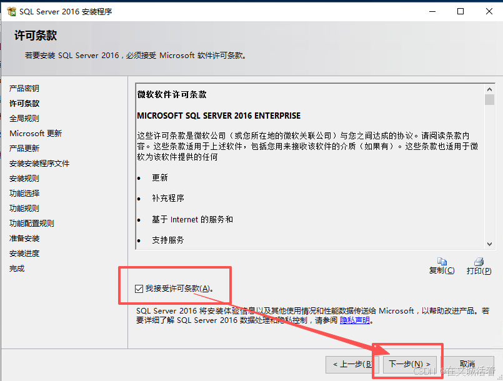Click the license scrollbar thumb
The height and width of the screenshot is (381, 503).
489,100
